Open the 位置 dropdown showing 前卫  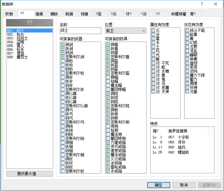click(x=126, y=31)
